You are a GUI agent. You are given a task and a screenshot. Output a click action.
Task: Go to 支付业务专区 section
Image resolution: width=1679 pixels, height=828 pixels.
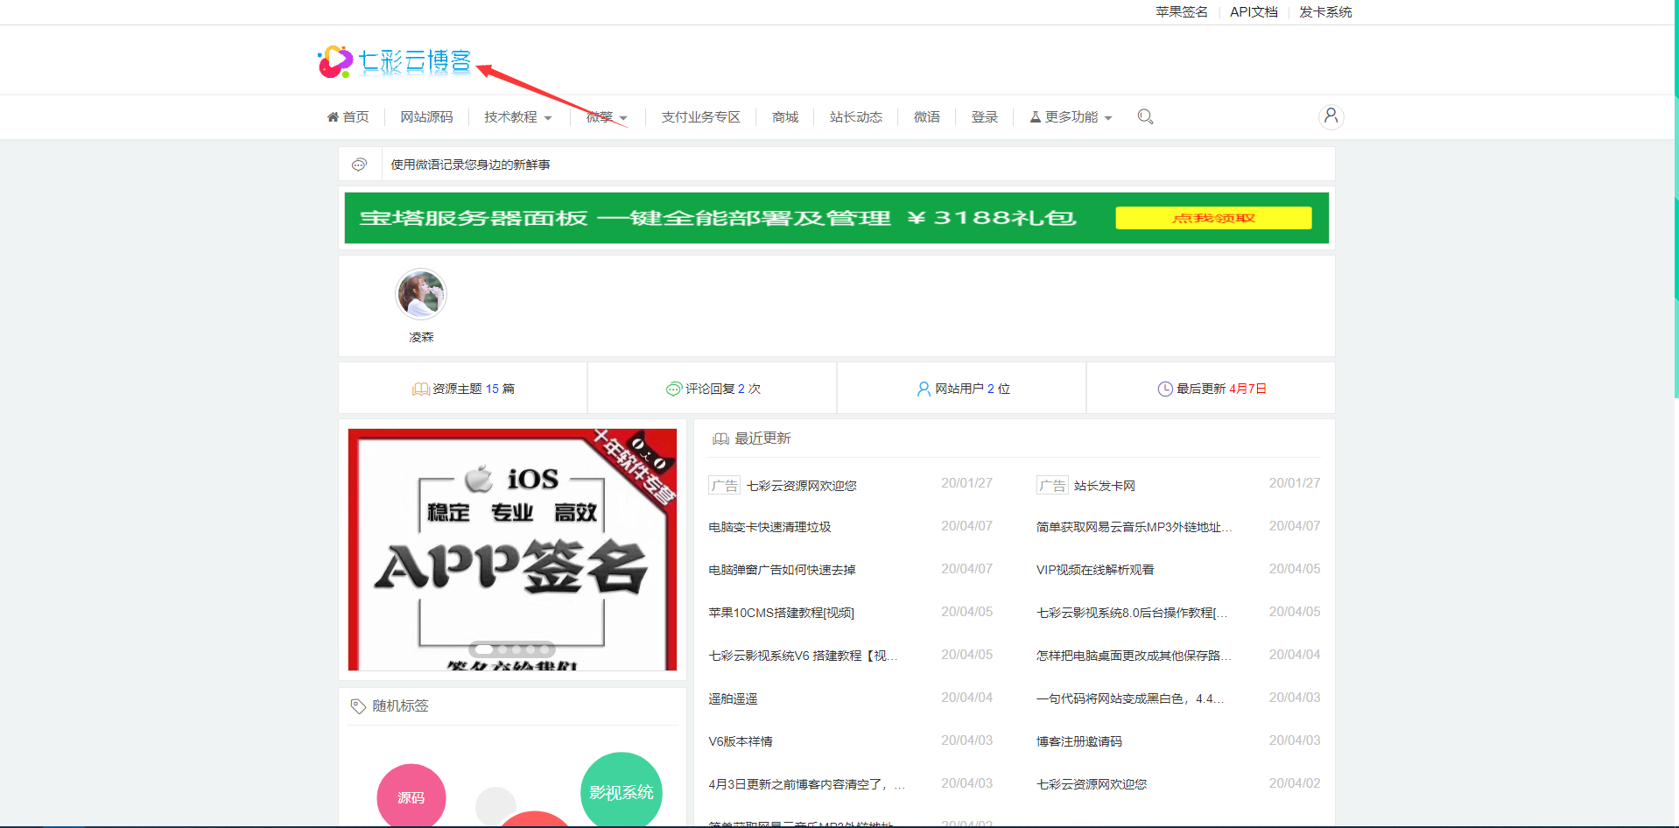tap(700, 117)
